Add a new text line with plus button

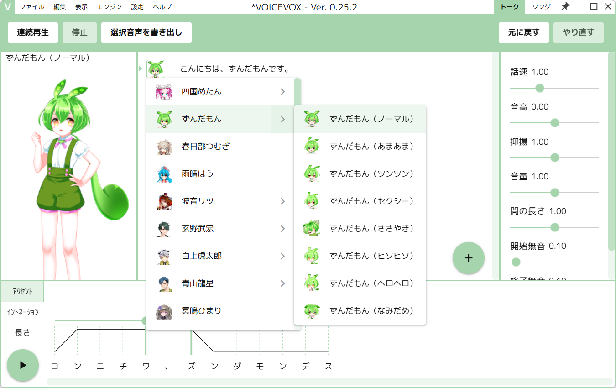click(468, 258)
